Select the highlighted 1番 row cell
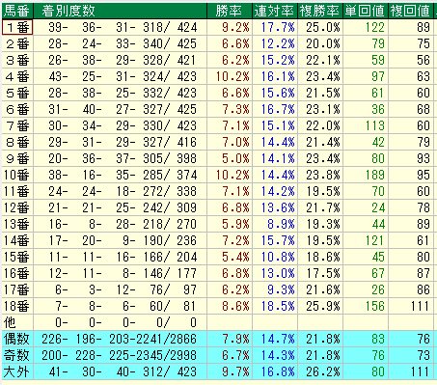The height and width of the screenshot is (385, 437). pyautogui.click(x=17, y=27)
